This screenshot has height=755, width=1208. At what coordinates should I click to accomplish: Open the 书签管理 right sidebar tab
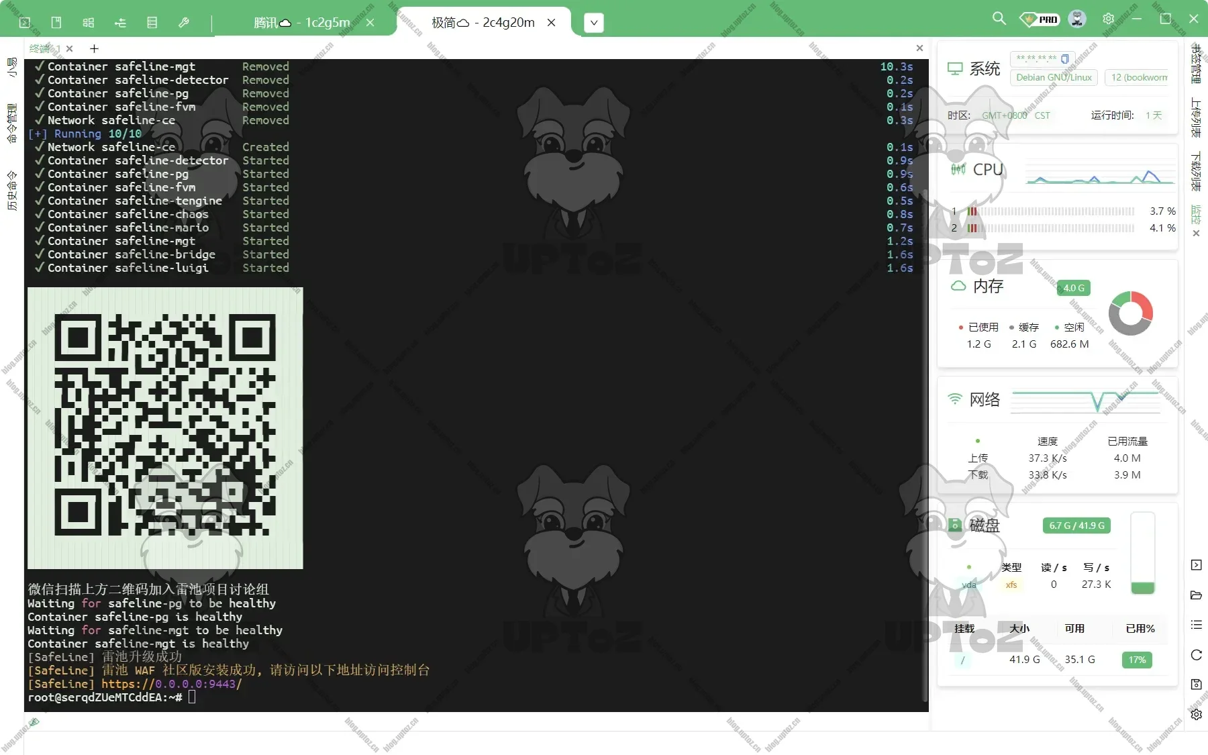1195,63
